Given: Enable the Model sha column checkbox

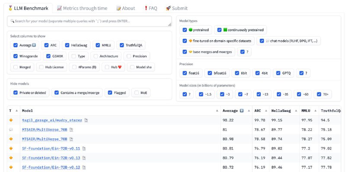Looking at the screenshot, I should (132, 67).
